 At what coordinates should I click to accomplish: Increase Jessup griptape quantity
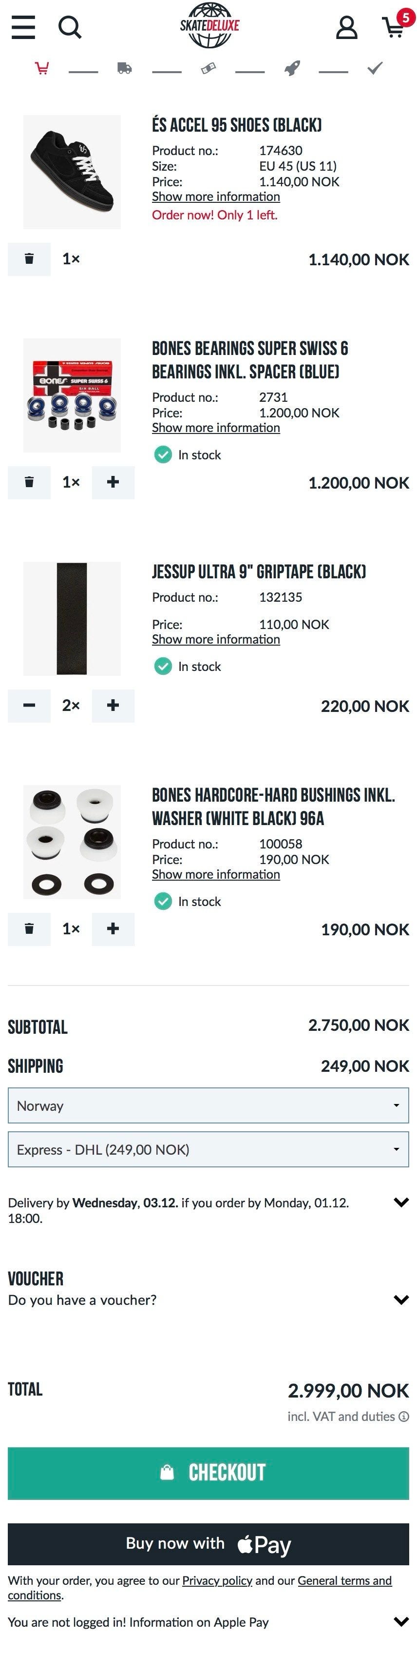113,706
